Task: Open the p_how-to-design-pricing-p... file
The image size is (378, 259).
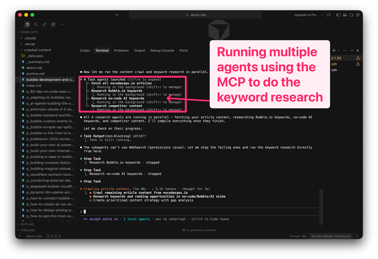Action: pyautogui.click(x=50, y=210)
